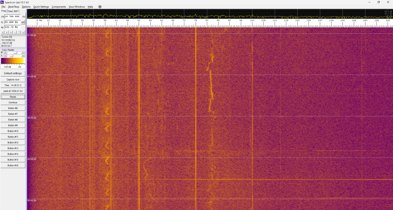Click Button #8
This screenshot has height=210, width=393.
pyautogui.click(x=13, y=120)
